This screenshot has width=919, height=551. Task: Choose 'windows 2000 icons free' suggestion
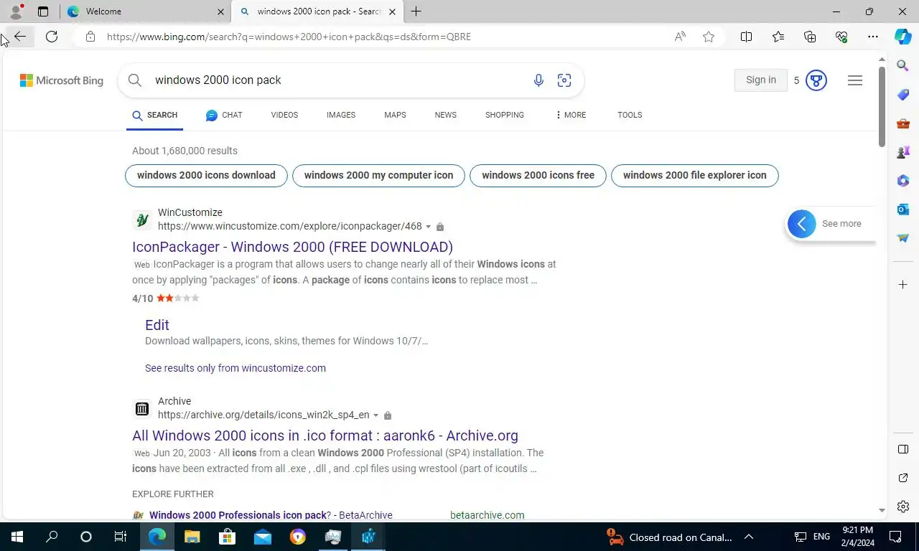pyautogui.click(x=538, y=176)
